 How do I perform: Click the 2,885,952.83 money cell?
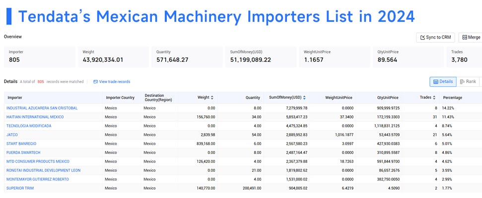(x=296, y=135)
